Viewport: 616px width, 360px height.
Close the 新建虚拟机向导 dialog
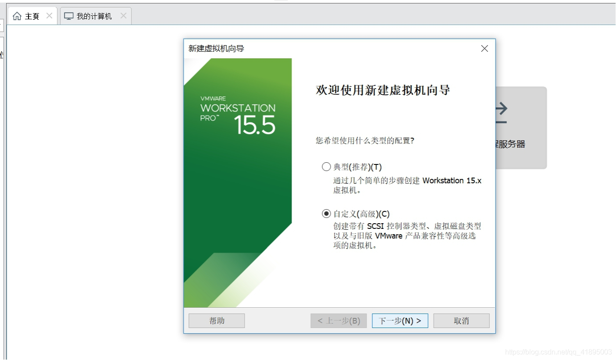[484, 49]
